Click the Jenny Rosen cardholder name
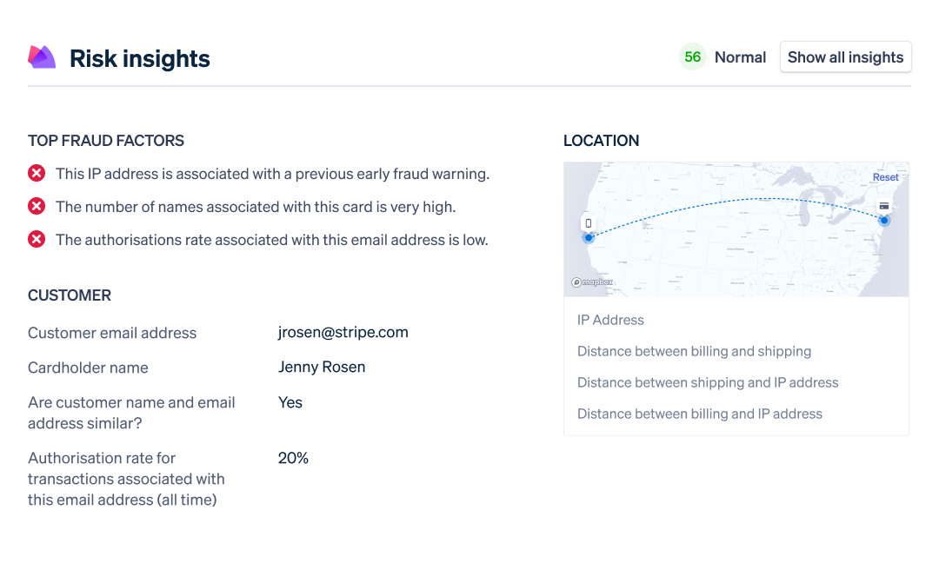 (322, 367)
